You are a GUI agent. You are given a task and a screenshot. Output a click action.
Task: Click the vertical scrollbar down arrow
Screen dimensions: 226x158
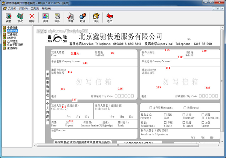tap(222, 142)
